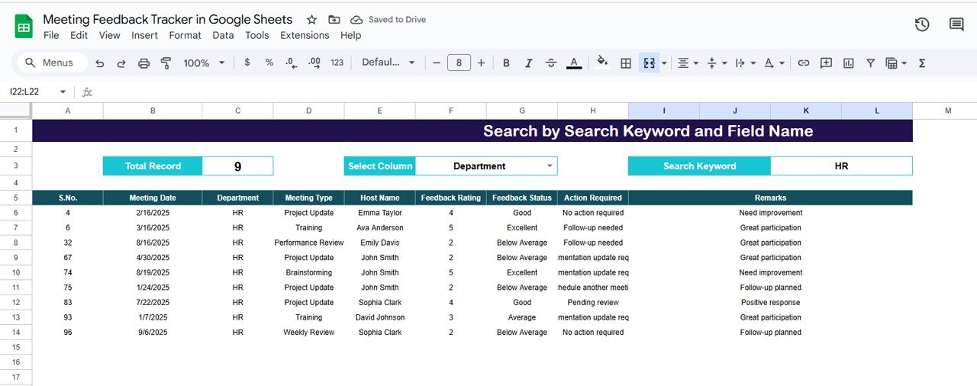
Task: Click the Functions sigma icon
Action: point(922,63)
